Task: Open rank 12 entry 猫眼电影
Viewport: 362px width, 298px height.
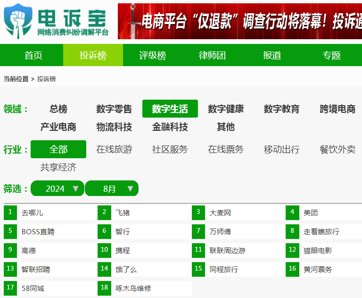Action: [x=324, y=251]
